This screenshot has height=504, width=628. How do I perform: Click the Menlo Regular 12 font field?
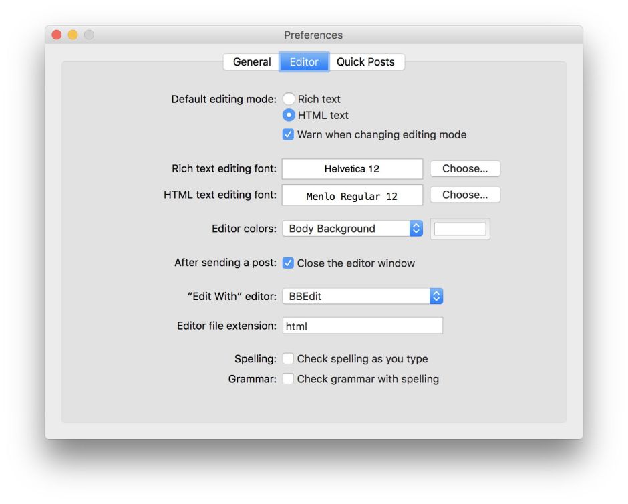352,195
